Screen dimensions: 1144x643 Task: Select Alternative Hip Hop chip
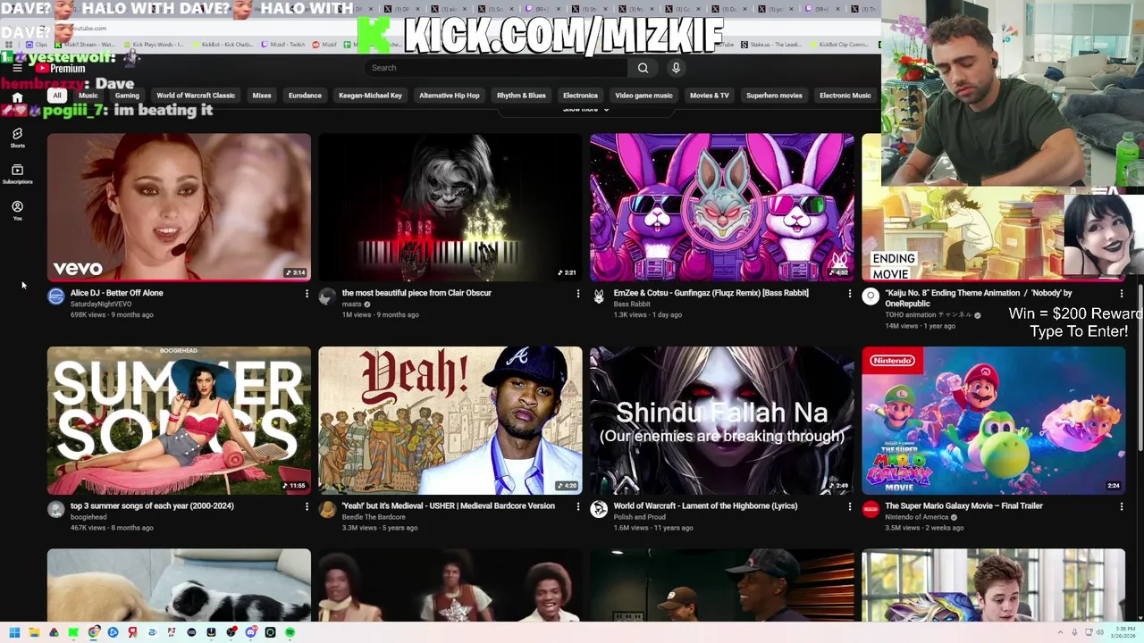click(x=450, y=96)
